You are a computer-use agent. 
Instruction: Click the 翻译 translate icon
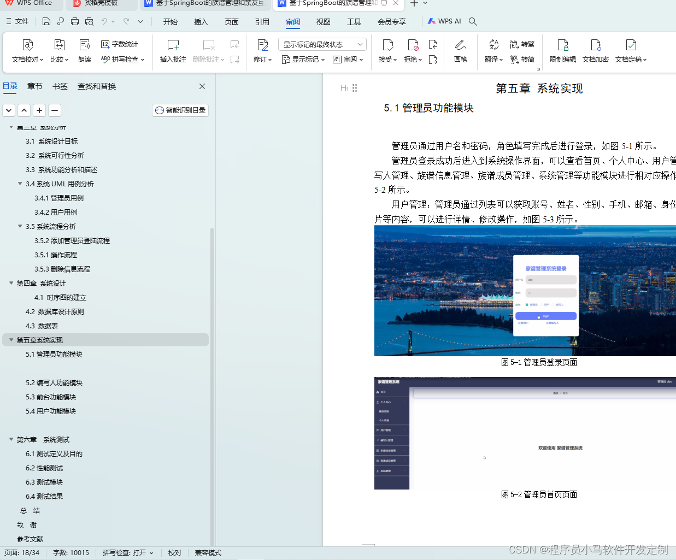tap(492, 52)
